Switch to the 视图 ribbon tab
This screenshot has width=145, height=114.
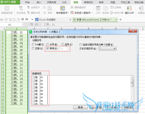pyautogui.click(x=113, y=2)
